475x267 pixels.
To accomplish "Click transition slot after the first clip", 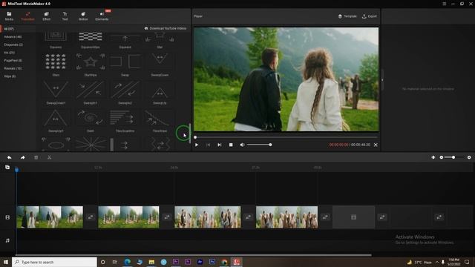I will pyautogui.click(x=91, y=217).
